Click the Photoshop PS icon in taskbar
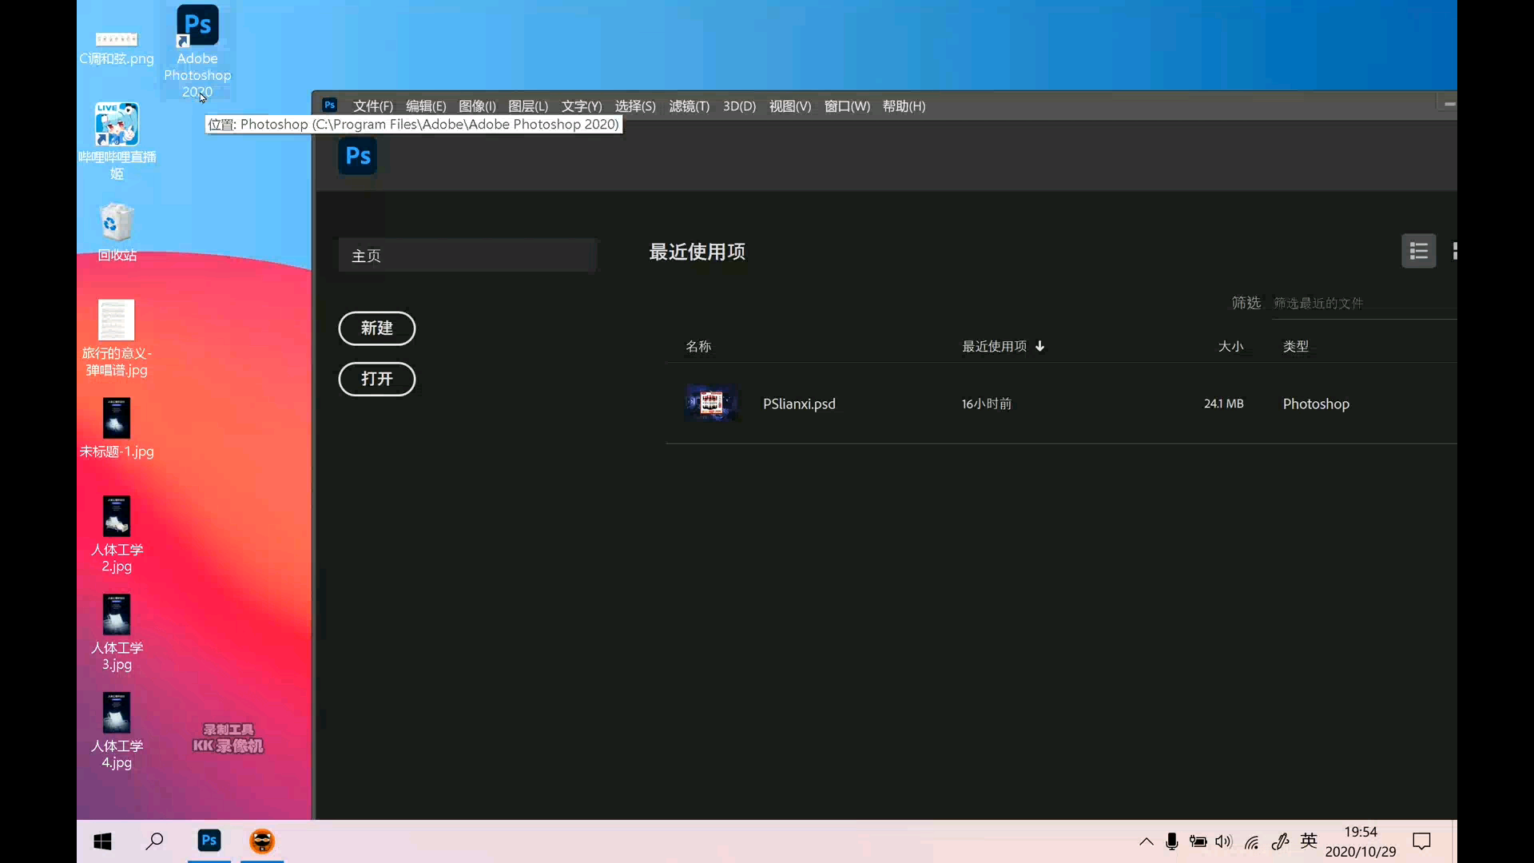This screenshot has width=1534, height=863. point(209,841)
